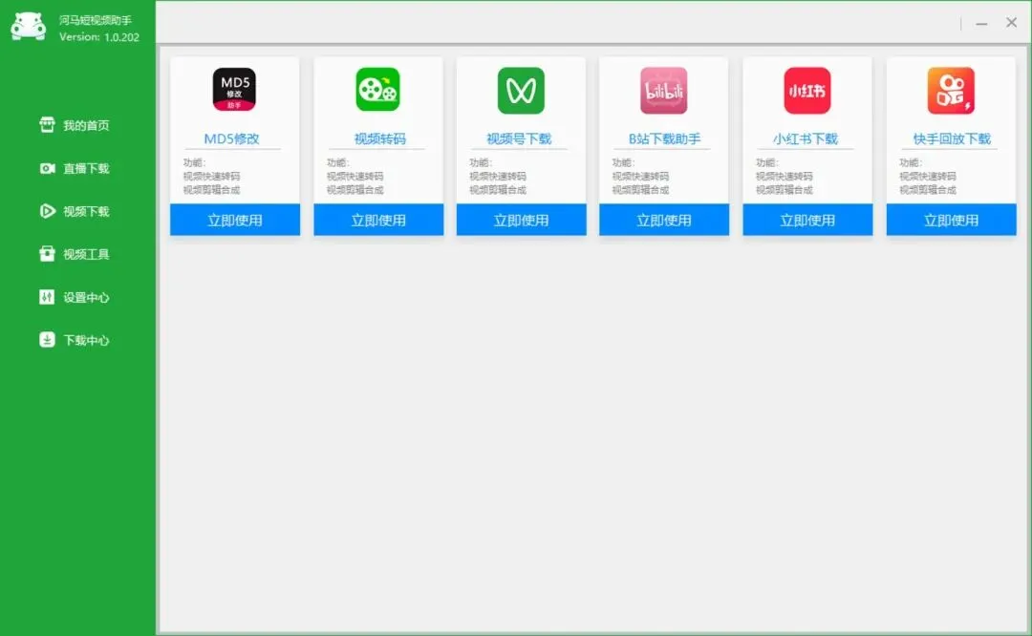Click the hippo logo icon
Viewport: 1032px width, 636px height.
[29, 27]
